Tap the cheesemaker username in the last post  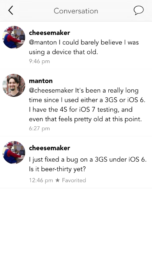pyautogui.click(x=49, y=148)
